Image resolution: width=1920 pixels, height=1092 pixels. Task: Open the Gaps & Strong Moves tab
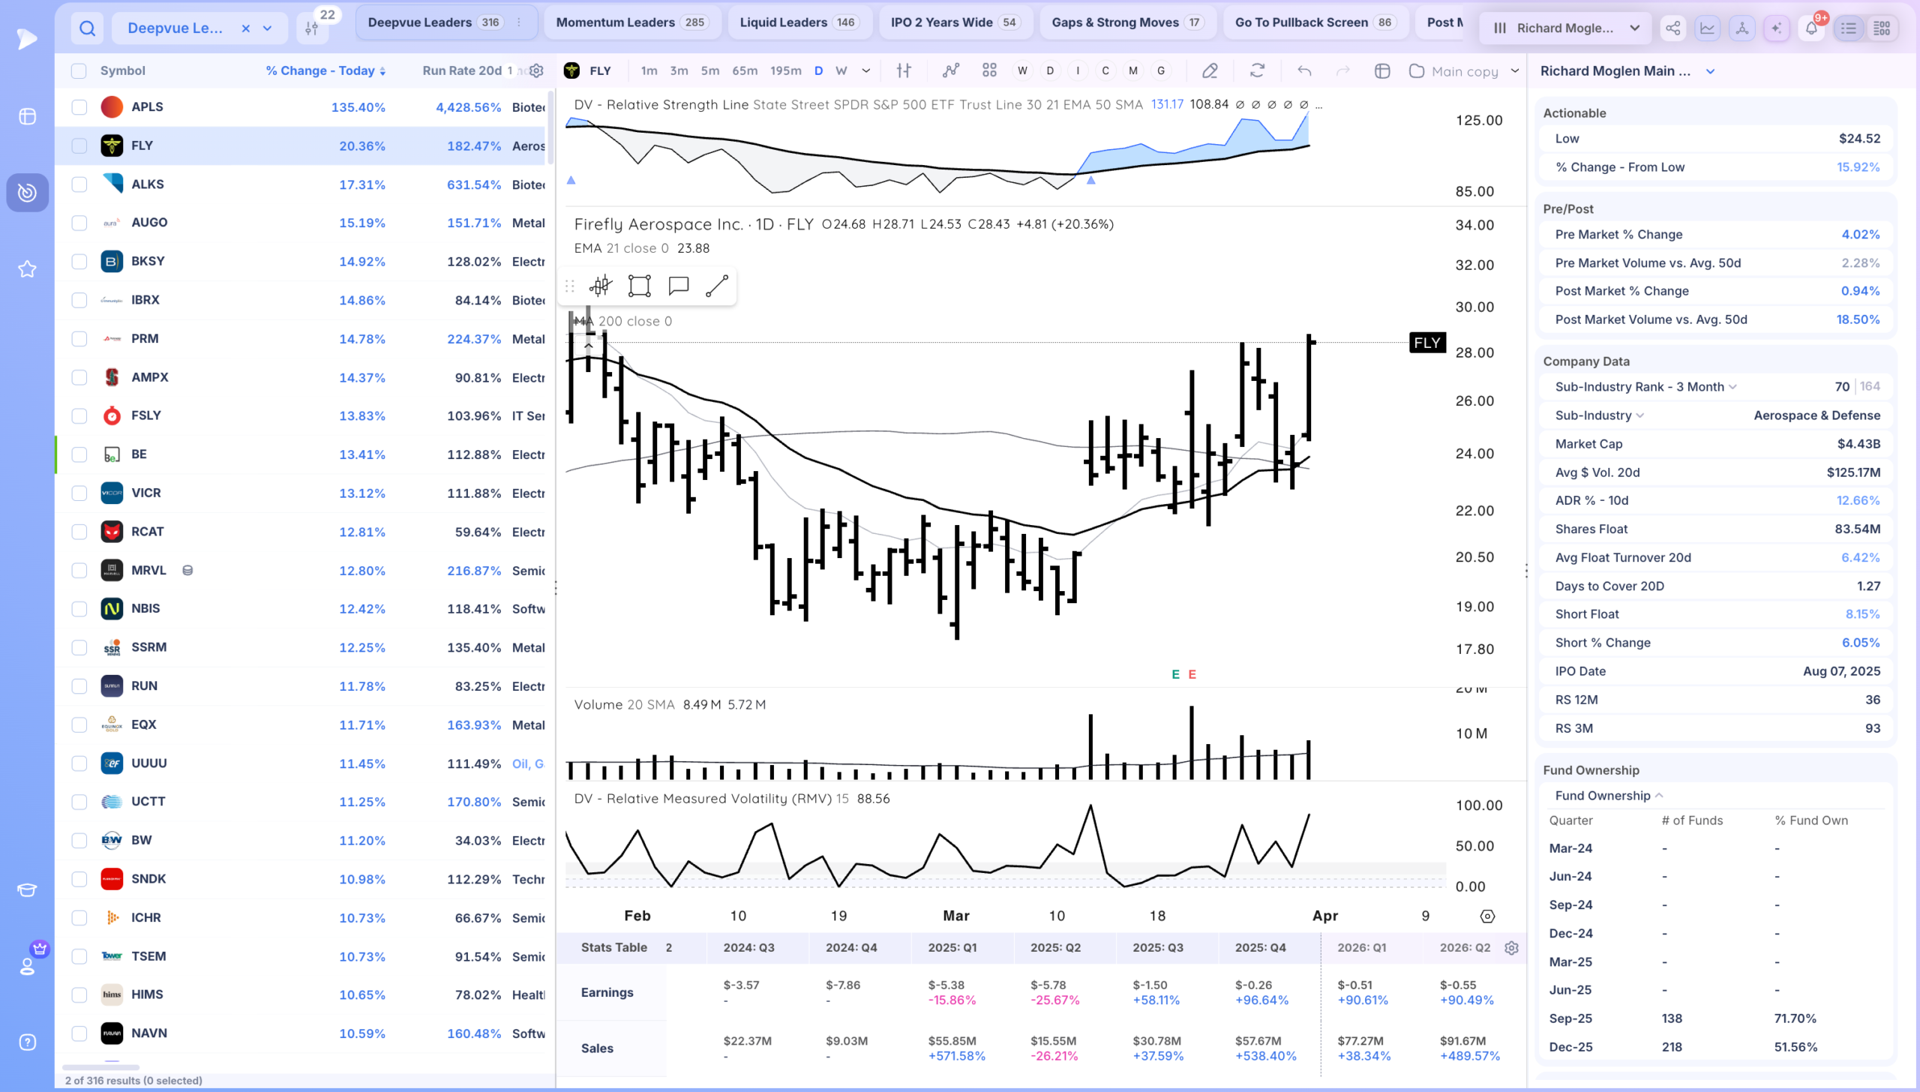[1126, 22]
